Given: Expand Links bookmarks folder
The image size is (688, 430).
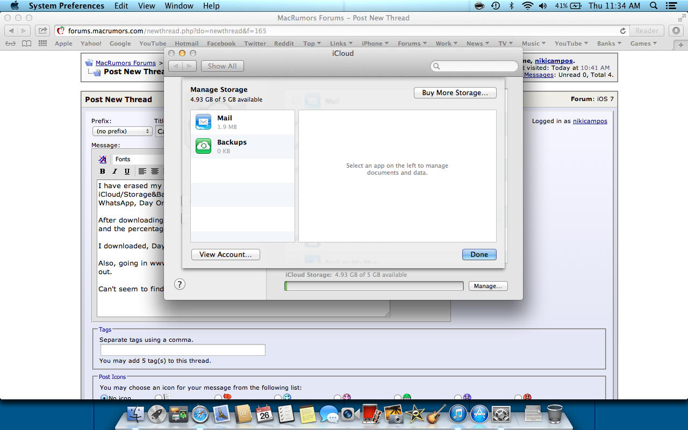Looking at the screenshot, I should [x=341, y=44].
